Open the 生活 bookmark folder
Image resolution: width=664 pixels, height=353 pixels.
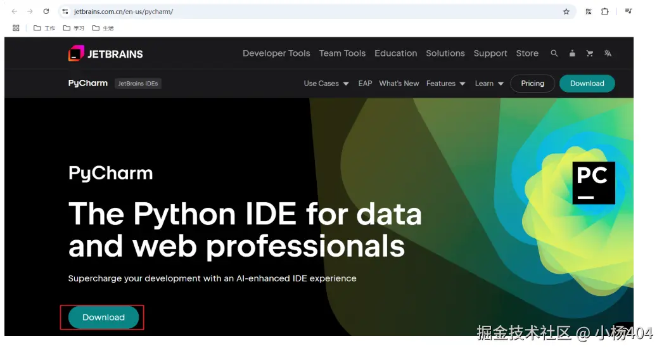tap(103, 28)
